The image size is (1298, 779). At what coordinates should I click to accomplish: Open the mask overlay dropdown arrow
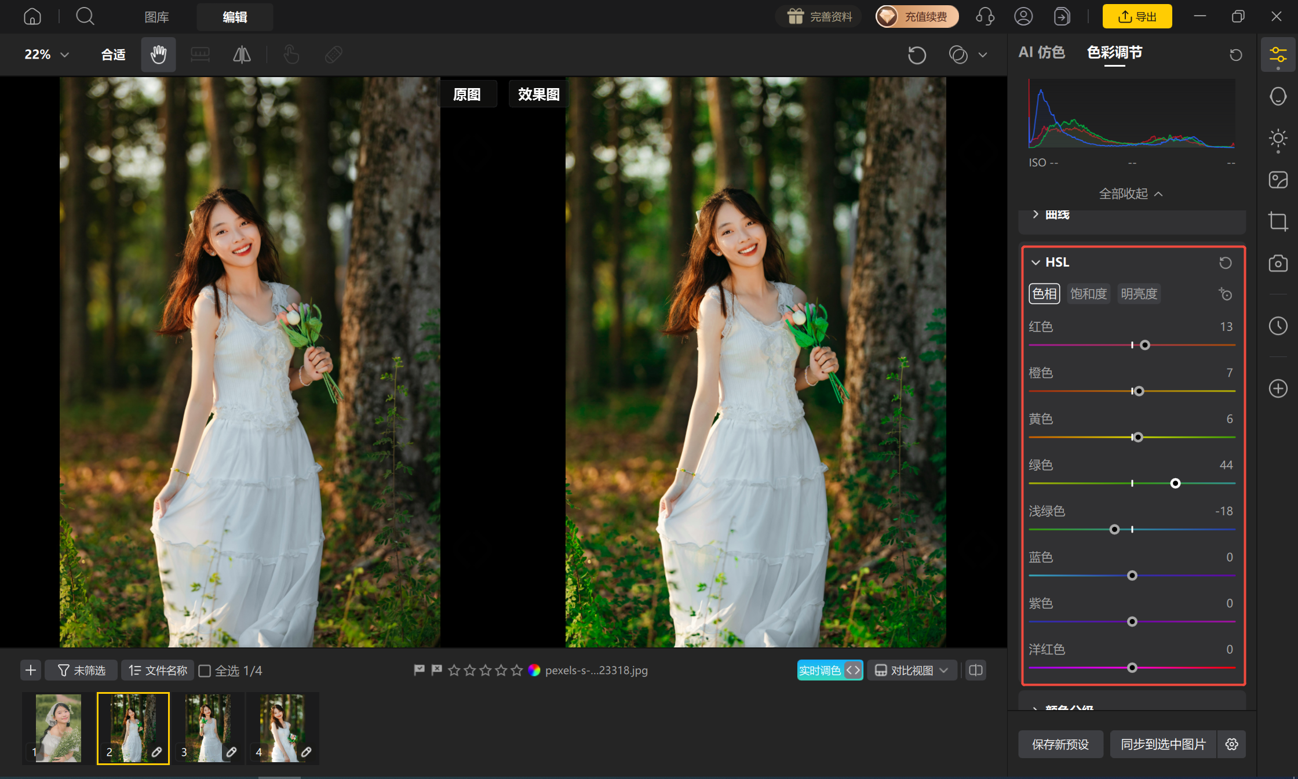coord(983,55)
